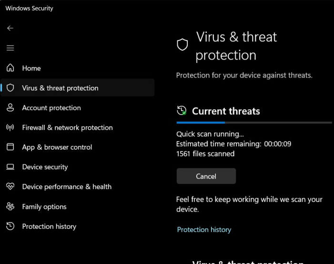The height and width of the screenshot is (264, 334).
Task: Click the Device security laptop icon
Action: pyautogui.click(x=10, y=167)
